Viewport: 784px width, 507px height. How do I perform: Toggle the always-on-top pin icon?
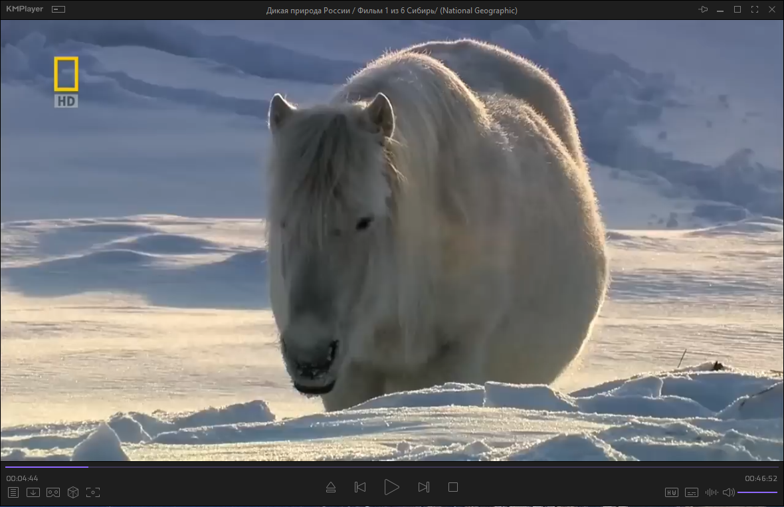point(703,9)
